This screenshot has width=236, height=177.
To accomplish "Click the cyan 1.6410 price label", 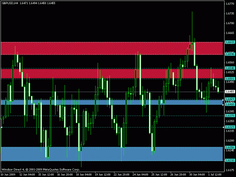I will tap(230, 104).
